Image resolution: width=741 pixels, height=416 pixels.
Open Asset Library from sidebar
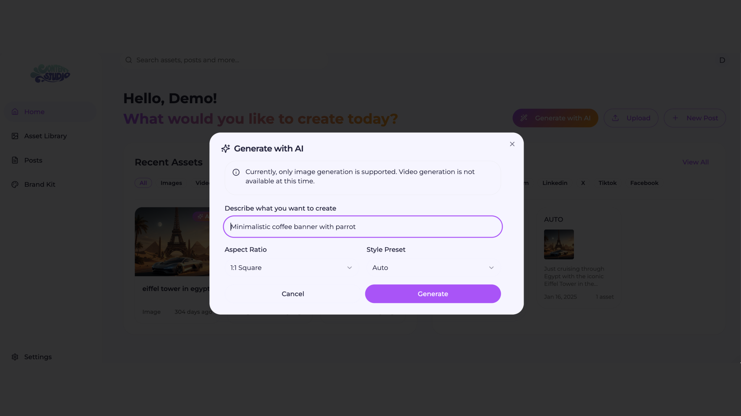(45, 136)
